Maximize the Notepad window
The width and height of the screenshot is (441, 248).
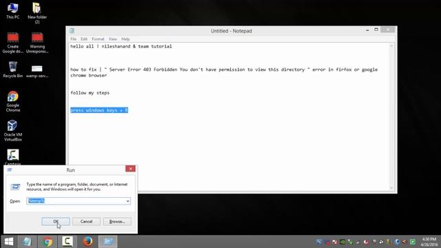point(376,30)
